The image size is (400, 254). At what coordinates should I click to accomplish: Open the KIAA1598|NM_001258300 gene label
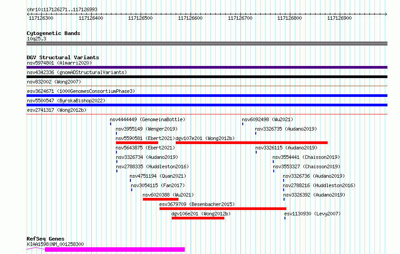(x=55, y=244)
